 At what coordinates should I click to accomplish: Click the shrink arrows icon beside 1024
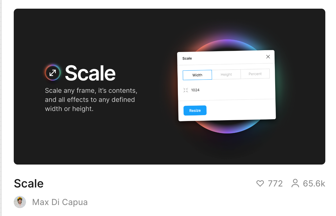[186, 90]
